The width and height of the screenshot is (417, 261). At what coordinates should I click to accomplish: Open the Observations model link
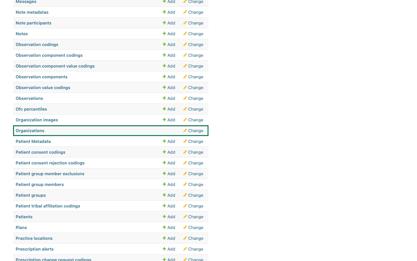pyautogui.click(x=29, y=98)
